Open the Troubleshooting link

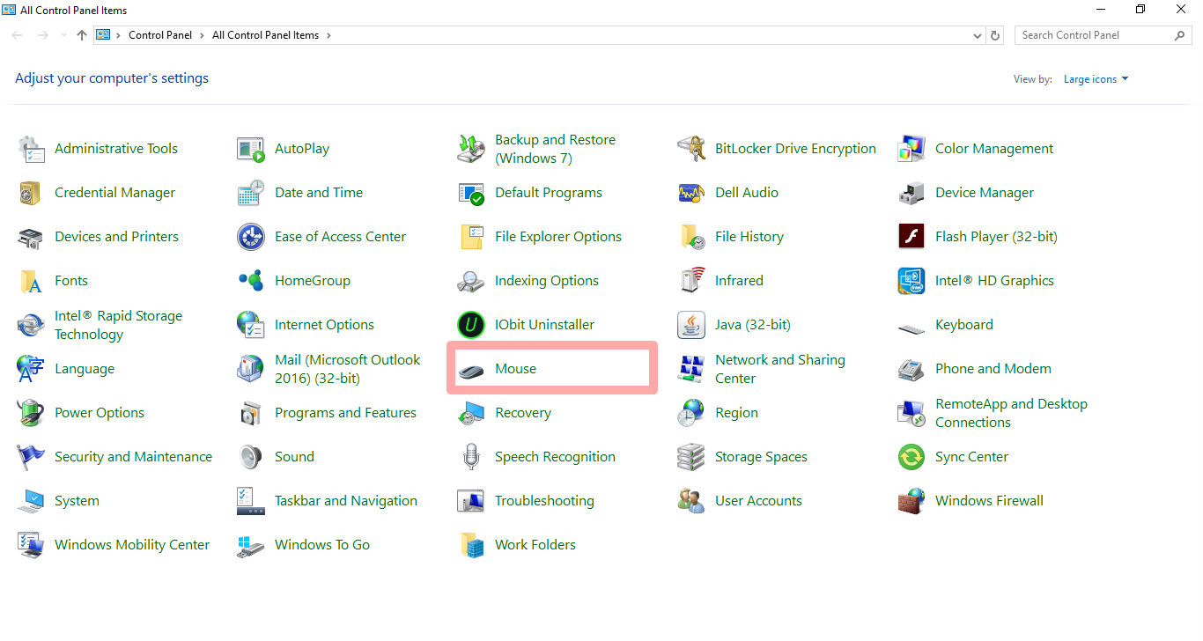[x=544, y=501]
